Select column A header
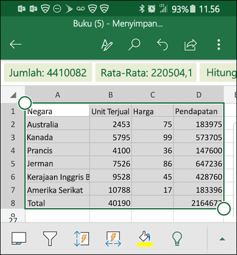Image resolution: width=237 pixels, height=255 pixels. 57,94
